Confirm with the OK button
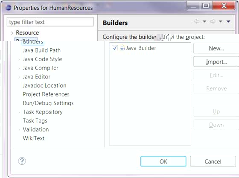Screen dimensions: 239x178 (x=163, y=161)
